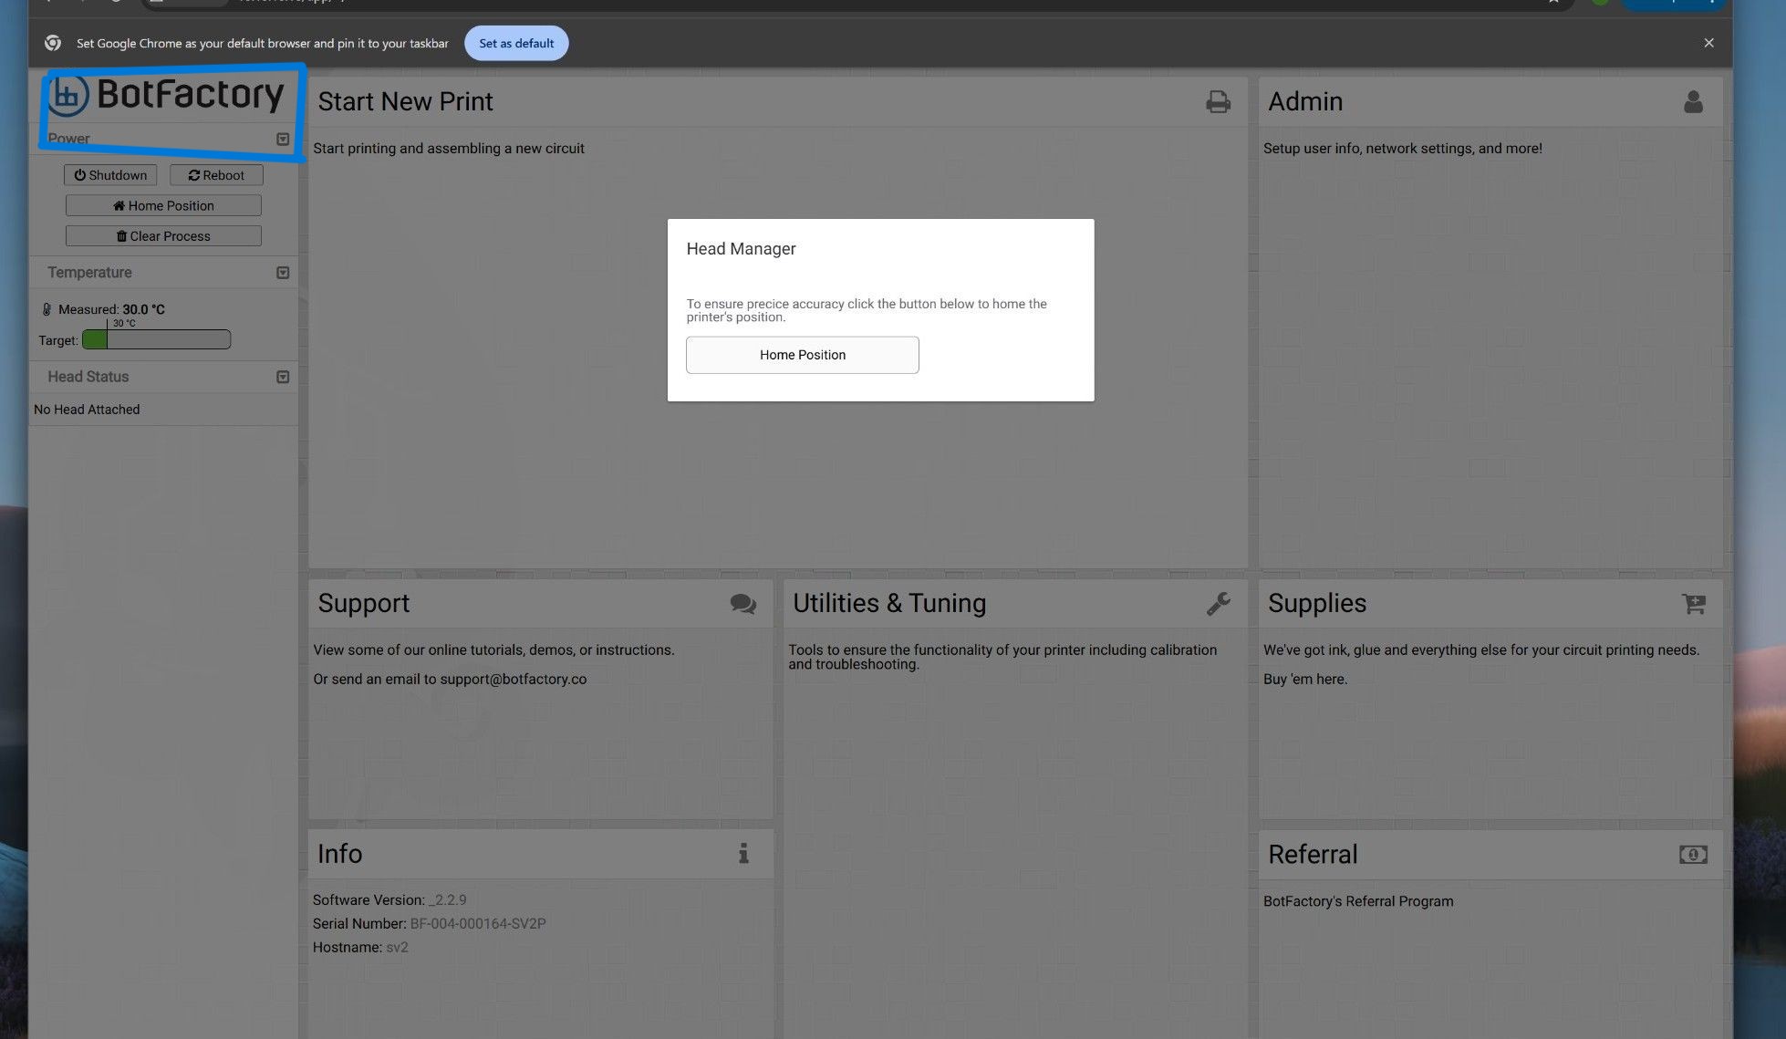Collapse the Power panel section
Screen dimensions: 1786x1039
[x=283, y=140]
